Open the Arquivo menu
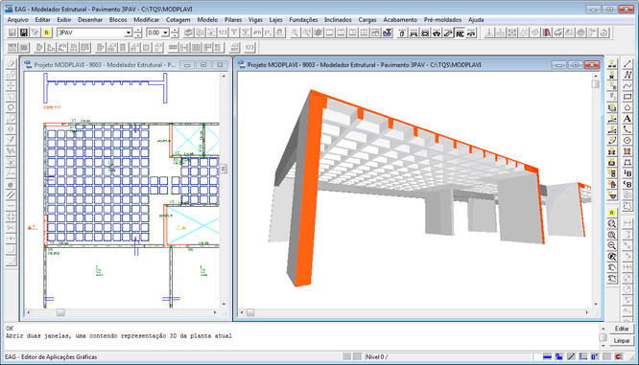The width and height of the screenshot is (639, 365). 18,19
